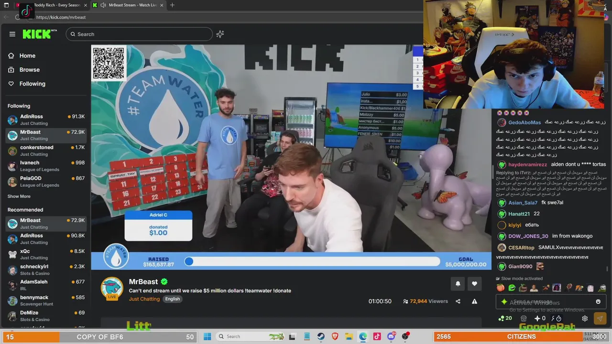
Task: Click username Gian9090 in chat
Action: [x=520, y=267]
